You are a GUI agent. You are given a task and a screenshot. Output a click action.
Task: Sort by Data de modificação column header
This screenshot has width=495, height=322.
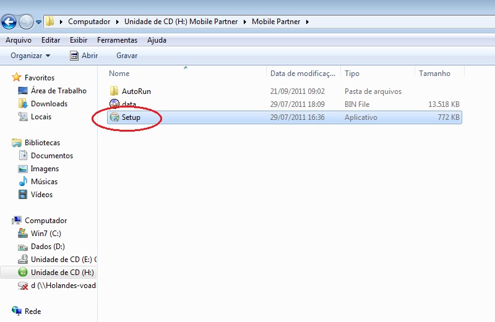pos(303,73)
